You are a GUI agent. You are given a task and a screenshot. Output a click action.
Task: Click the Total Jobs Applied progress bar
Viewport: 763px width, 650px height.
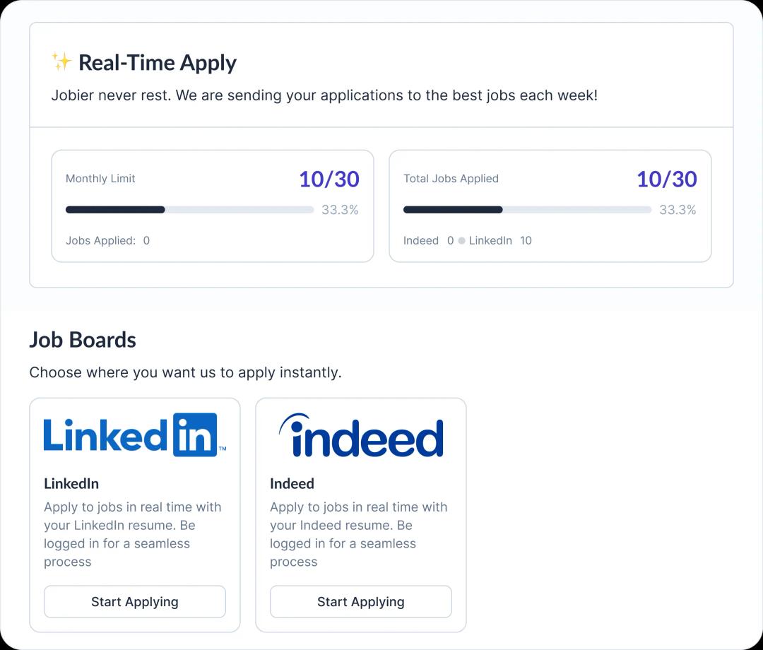click(527, 210)
